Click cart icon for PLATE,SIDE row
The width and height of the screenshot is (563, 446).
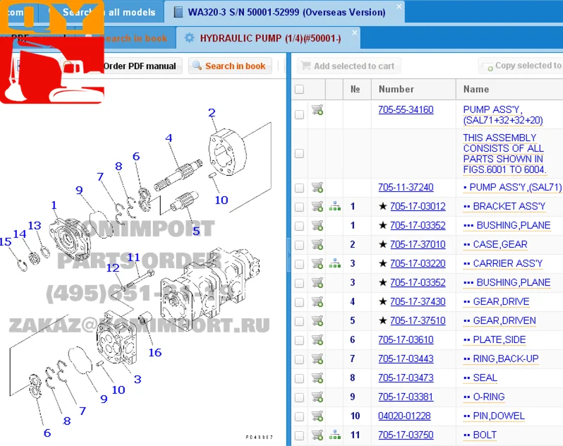click(317, 339)
